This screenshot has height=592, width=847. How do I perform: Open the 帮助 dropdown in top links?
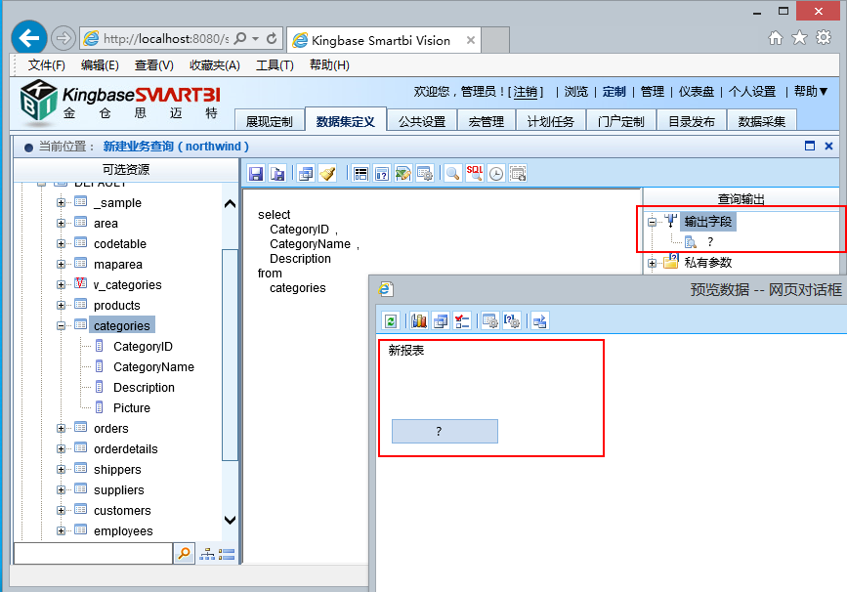tap(811, 91)
